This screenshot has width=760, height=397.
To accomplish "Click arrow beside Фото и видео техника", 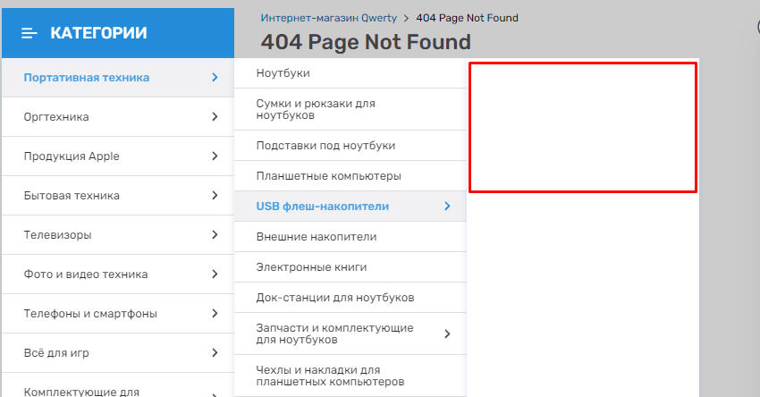I will 215,275.
